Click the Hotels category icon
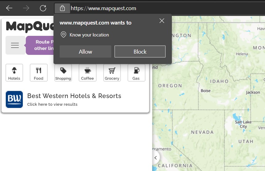The height and width of the screenshot is (171, 265). 14,73
